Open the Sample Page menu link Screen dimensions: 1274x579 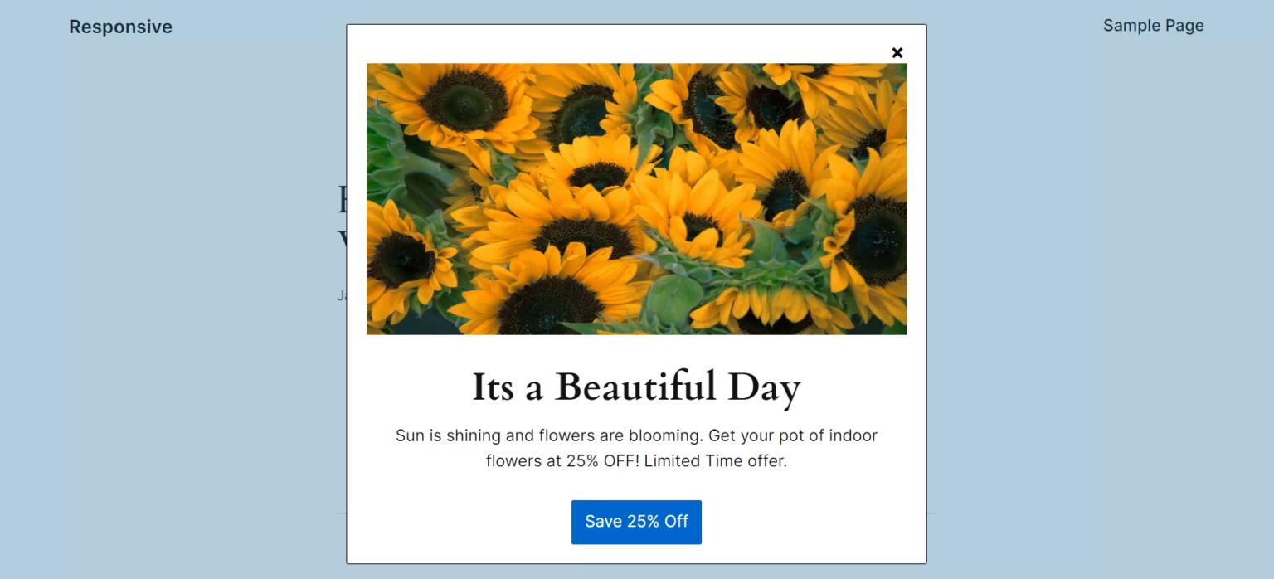[1153, 26]
